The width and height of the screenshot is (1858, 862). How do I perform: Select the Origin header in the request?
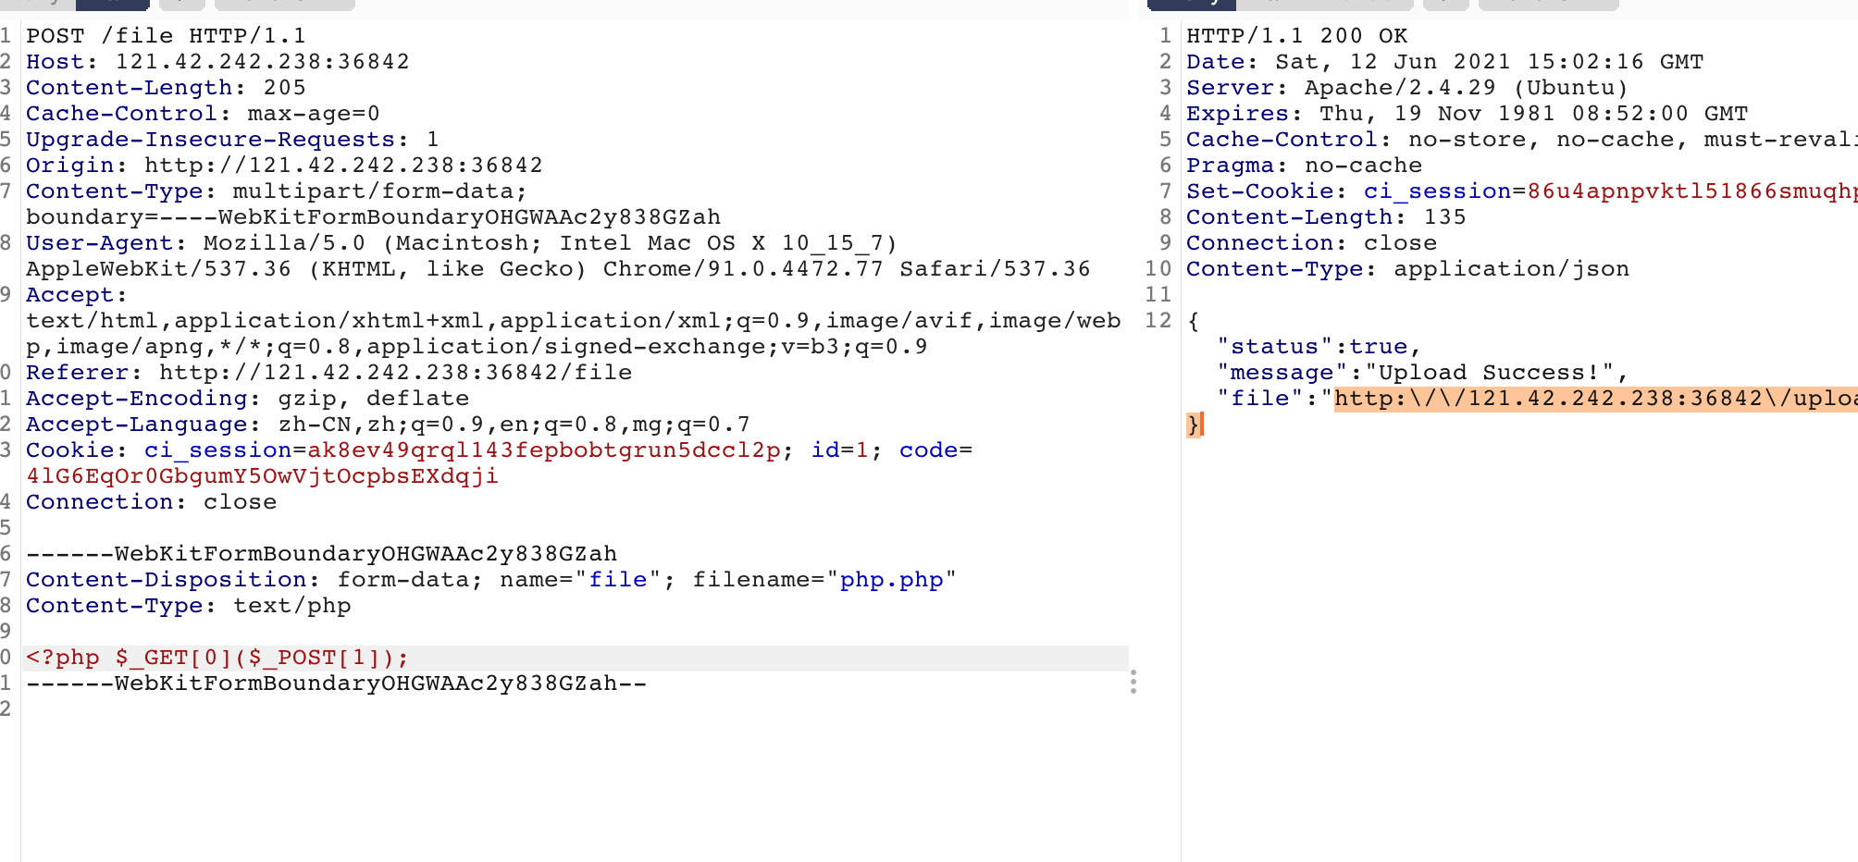pyautogui.click(x=284, y=166)
